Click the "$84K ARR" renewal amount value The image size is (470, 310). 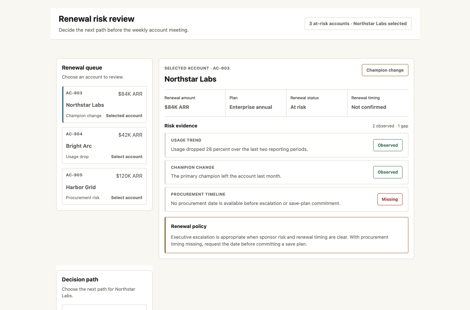pos(177,107)
